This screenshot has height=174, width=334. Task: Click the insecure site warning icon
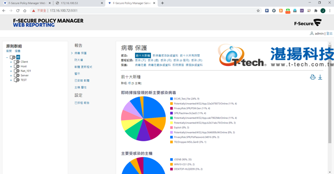coord(34,11)
